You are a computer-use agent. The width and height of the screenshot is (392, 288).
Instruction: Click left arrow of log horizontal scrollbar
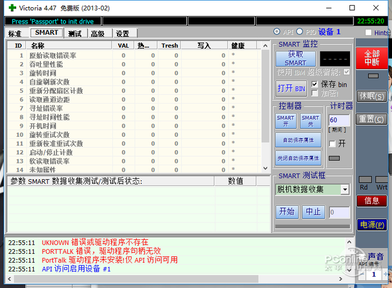click(10, 278)
